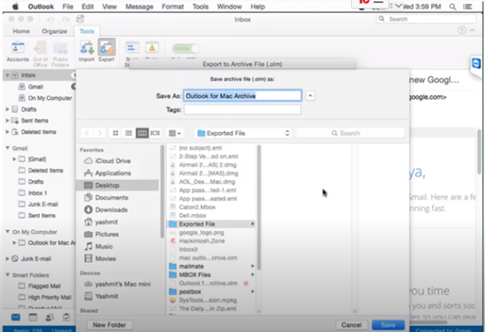Viewport: 485px width, 332px height.
Task: Open Applications in Favorites sidebar
Action: [x=107, y=173]
